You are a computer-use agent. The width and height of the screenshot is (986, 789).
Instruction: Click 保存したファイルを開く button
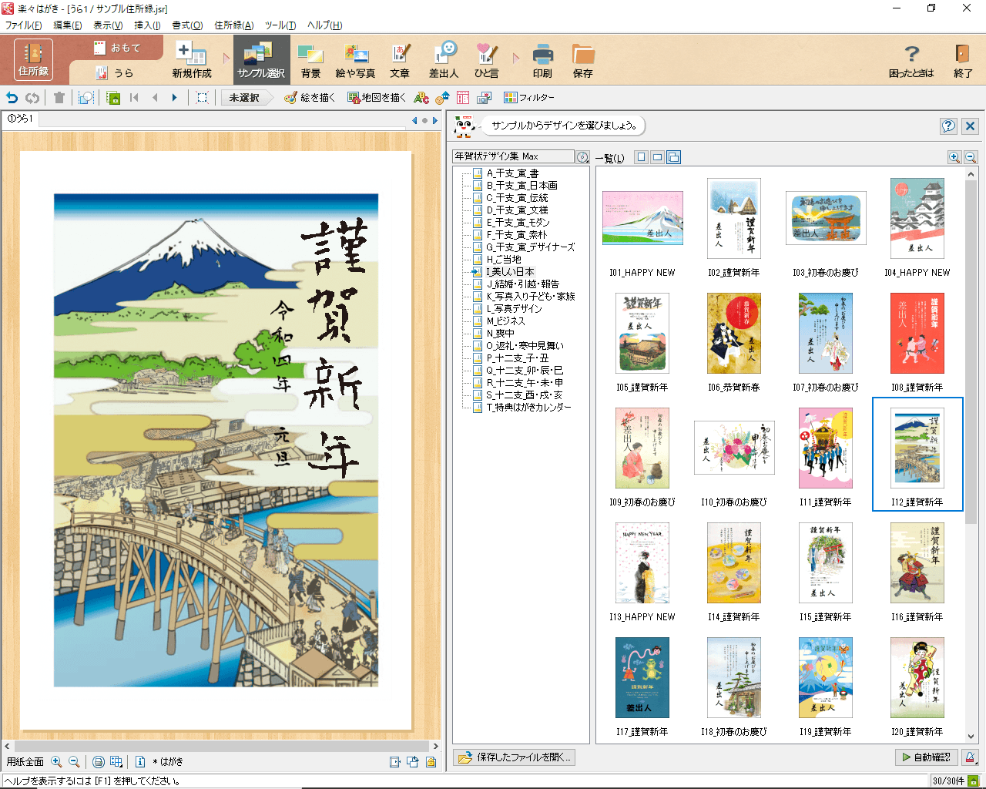(x=515, y=757)
